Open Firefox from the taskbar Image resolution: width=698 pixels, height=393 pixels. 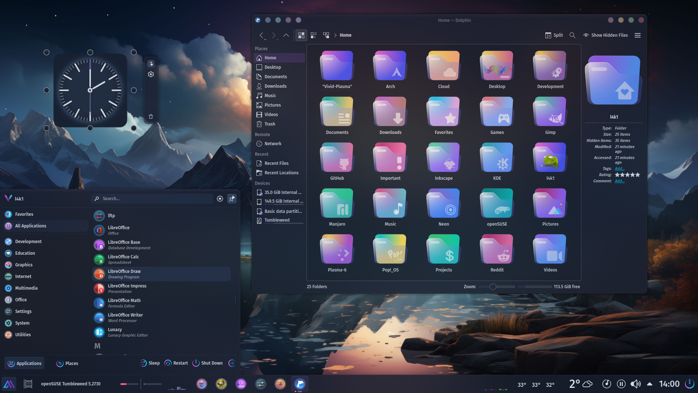(x=280, y=384)
